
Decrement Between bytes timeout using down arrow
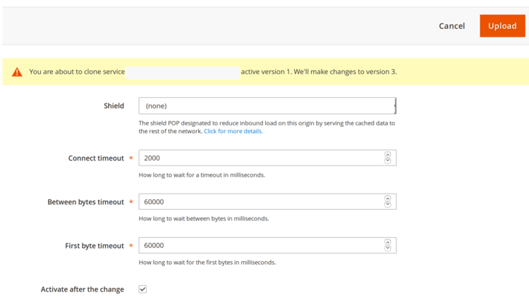coord(387,204)
